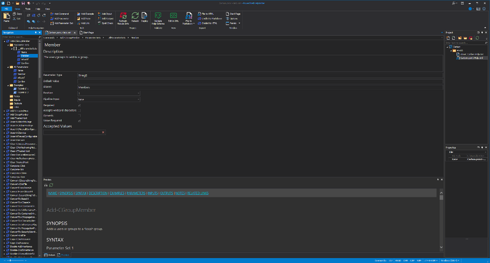The height and width of the screenshot is (263, 490).
Task: Open Options from the Window group
Action: tap(232, 19)
